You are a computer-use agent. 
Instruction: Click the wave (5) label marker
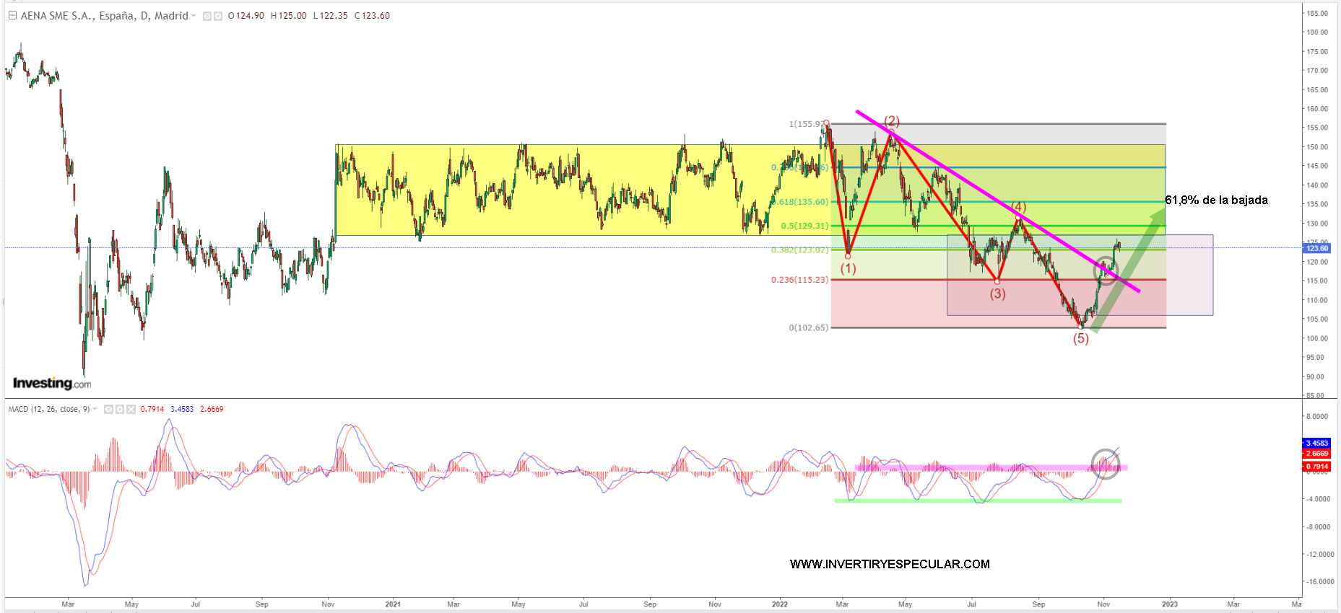point(1080,339)
